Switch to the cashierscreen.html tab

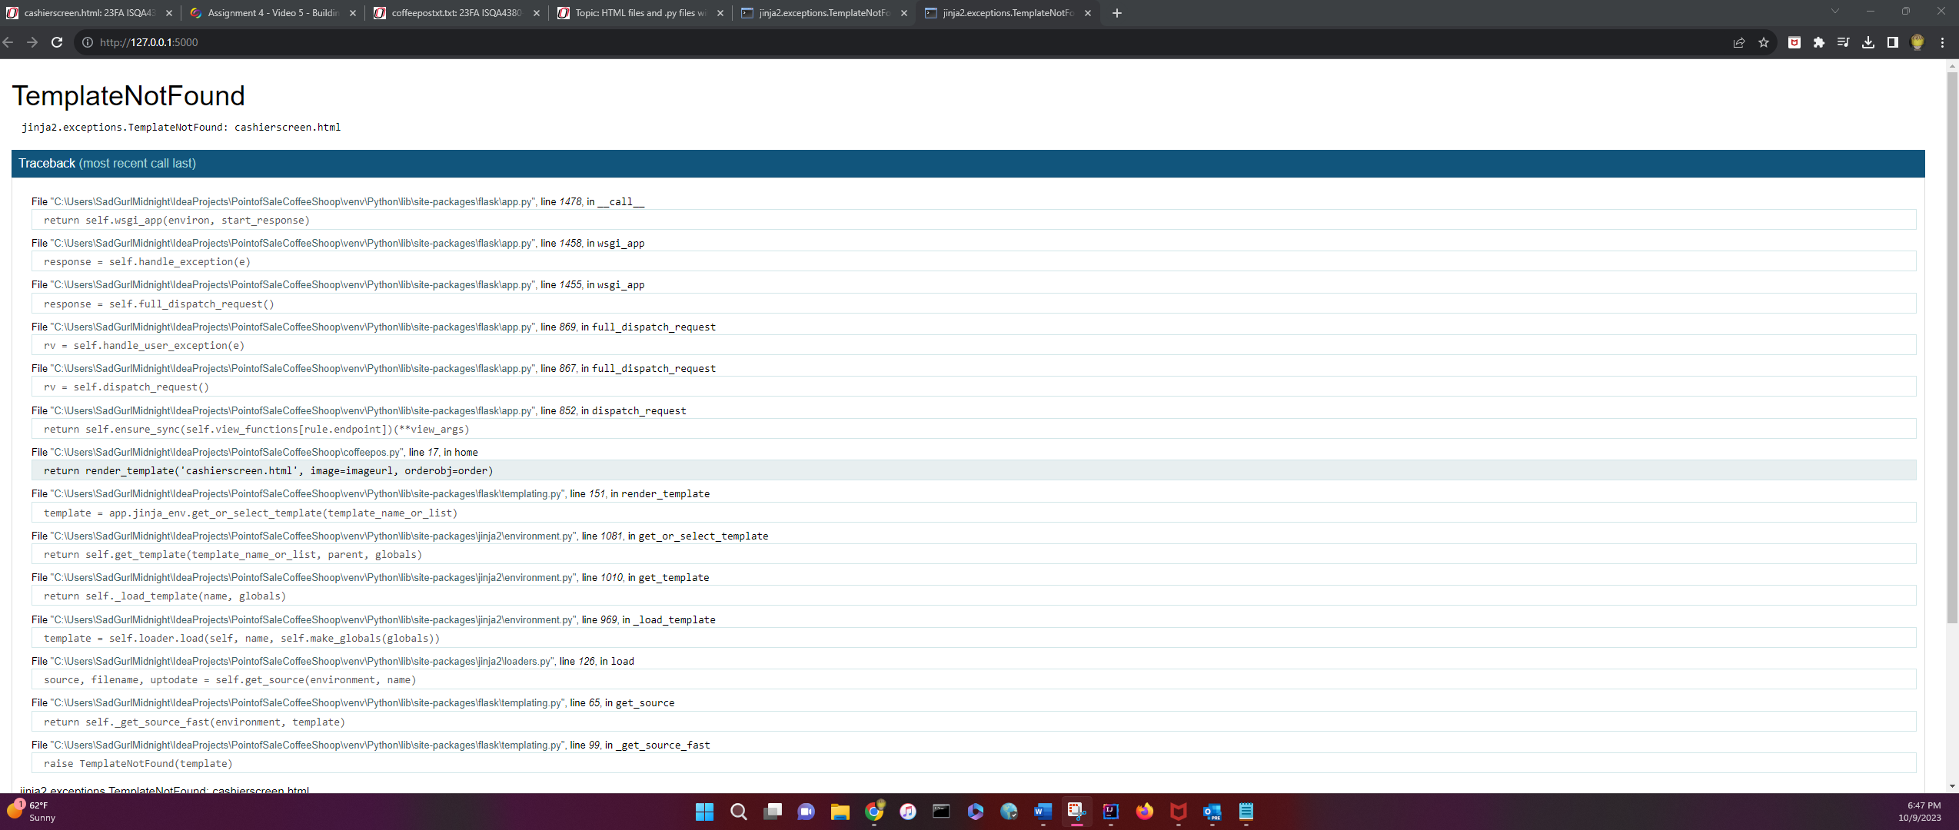pos(88,13)
